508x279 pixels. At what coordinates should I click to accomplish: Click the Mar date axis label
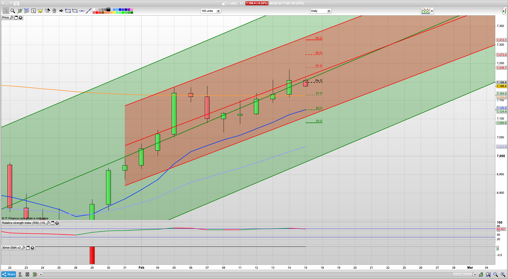(x=470, y=267)
